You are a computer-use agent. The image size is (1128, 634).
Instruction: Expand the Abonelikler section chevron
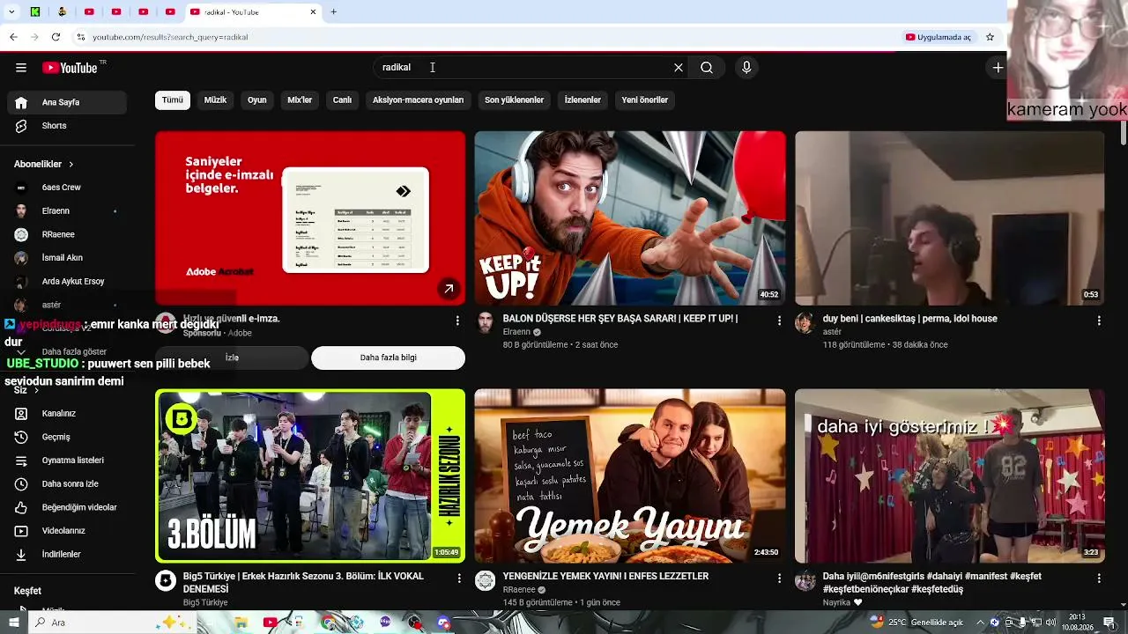pos(71,165)
